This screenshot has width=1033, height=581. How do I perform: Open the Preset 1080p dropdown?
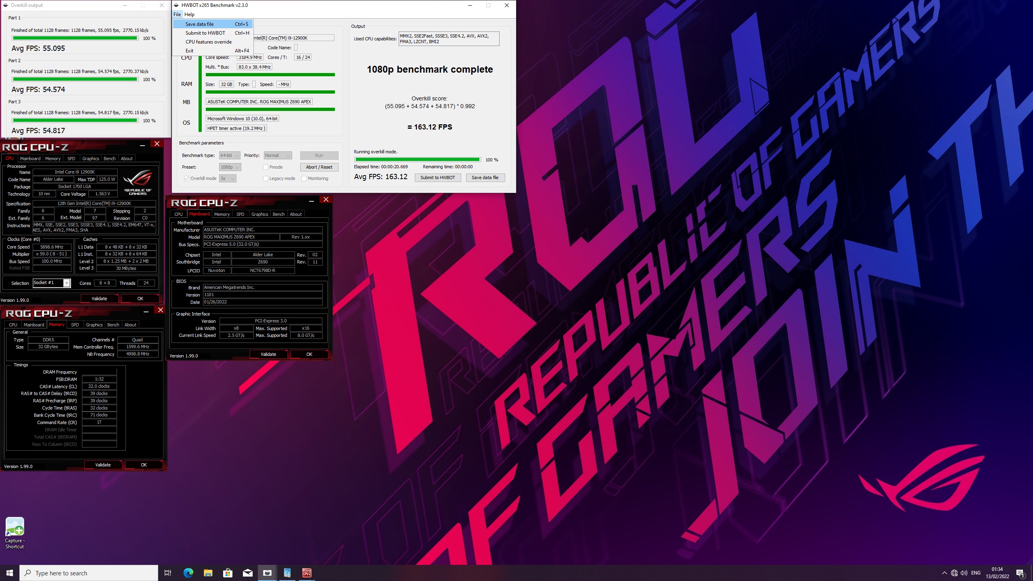230,167
